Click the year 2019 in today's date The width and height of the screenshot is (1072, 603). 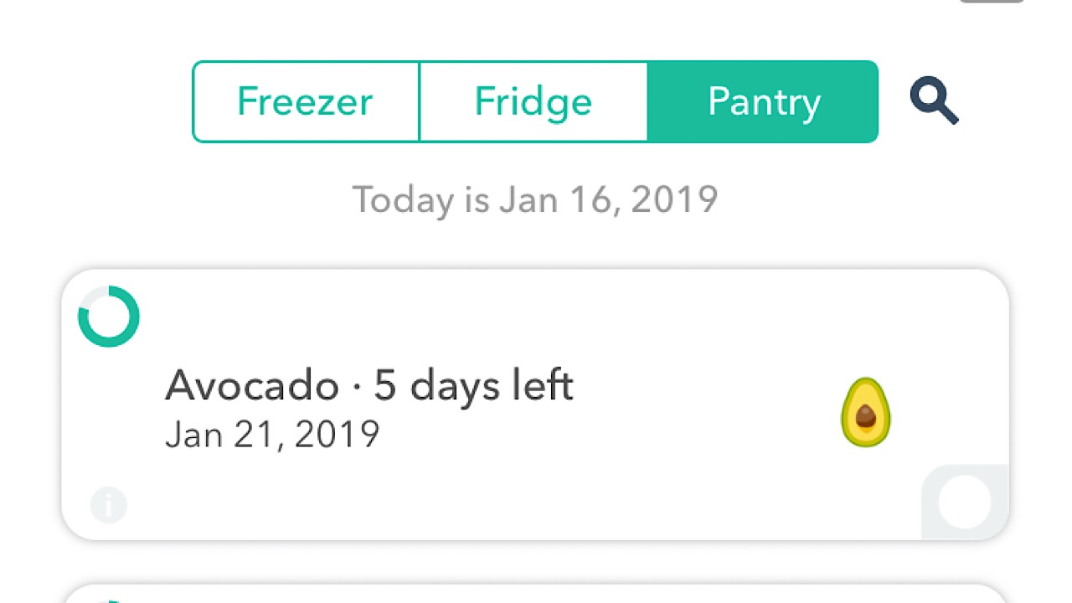tap(674, 200)
